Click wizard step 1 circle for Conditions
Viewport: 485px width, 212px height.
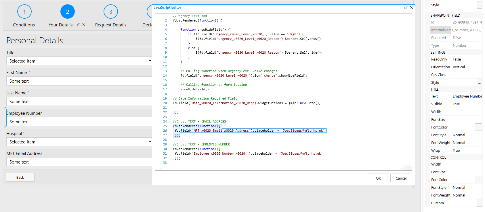tap(24, 12)
